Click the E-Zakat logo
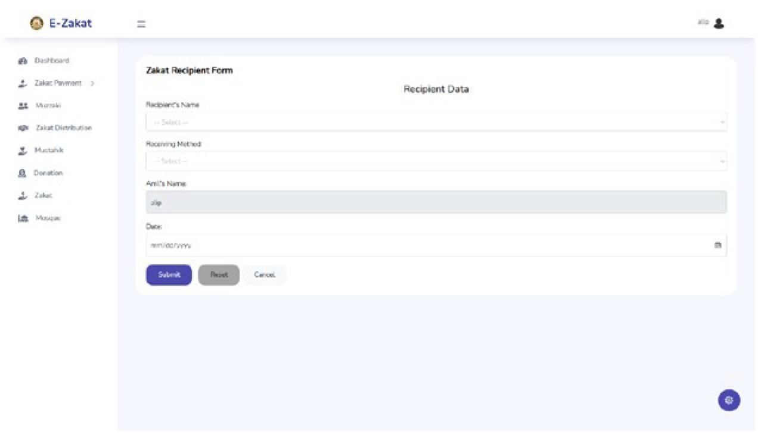Screen dimensions: 767x441 point(61,23)
